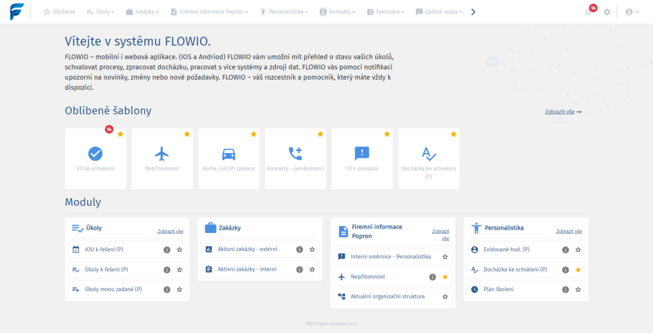653x333 pixels.
Task: Unfavorite the Kniha jízd card star
Action: pos(254,134)
